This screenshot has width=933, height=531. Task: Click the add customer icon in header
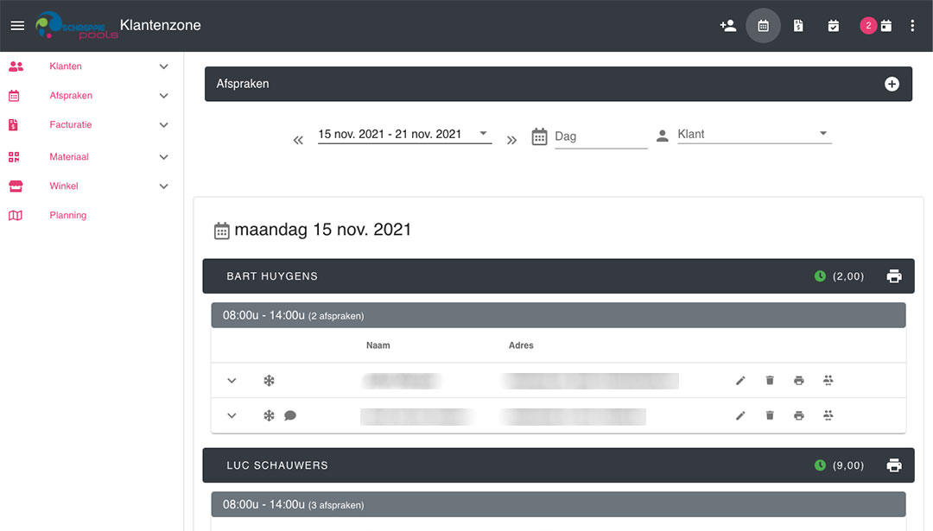(x=727, y=26)
